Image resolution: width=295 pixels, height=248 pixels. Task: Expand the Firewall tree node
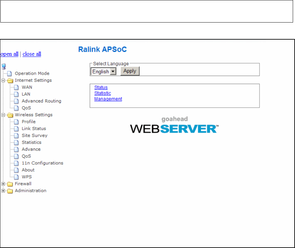3,184
